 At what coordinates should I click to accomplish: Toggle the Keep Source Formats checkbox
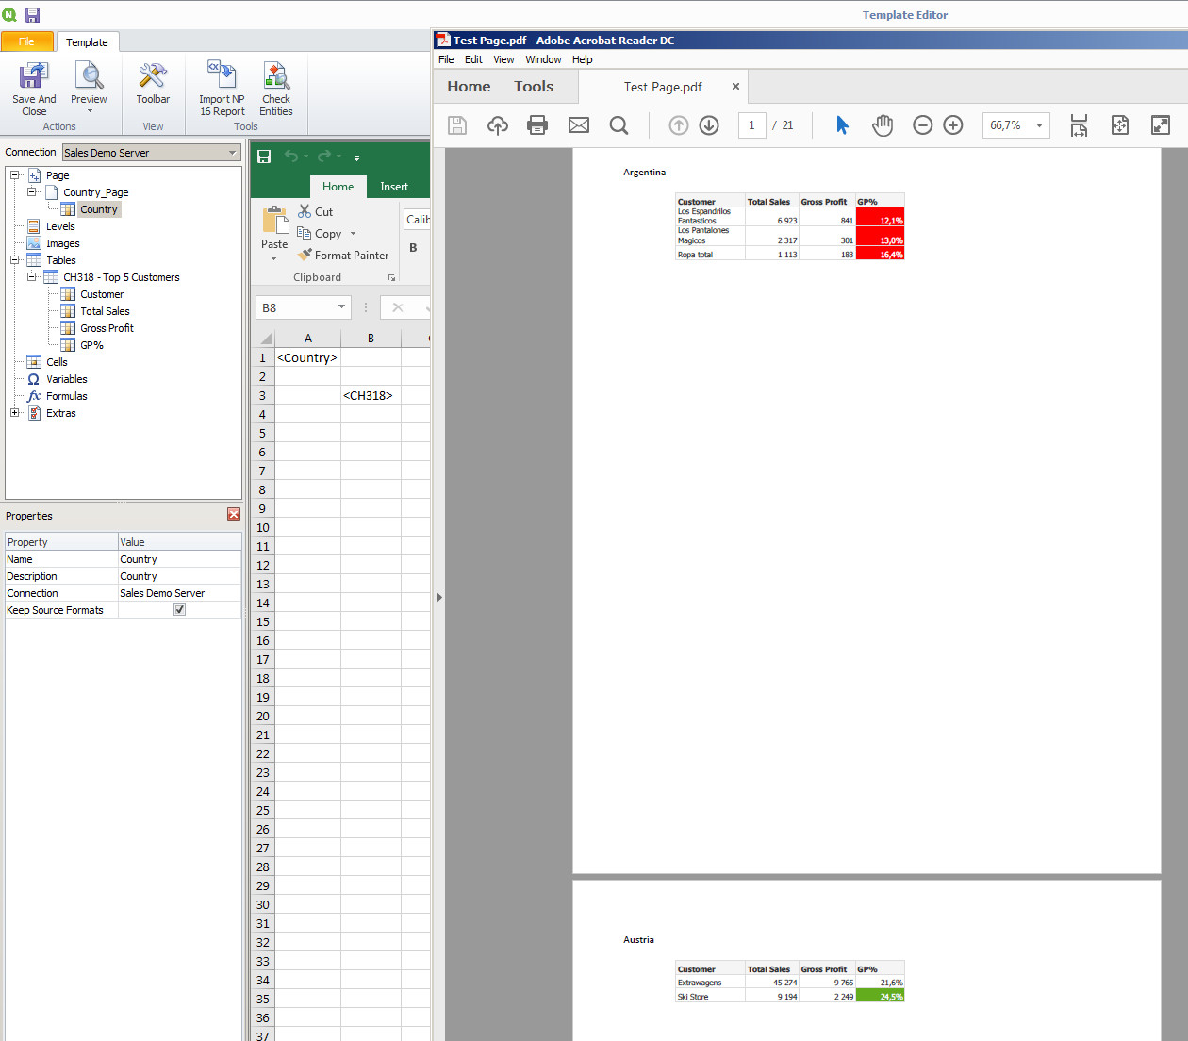click(x=179, y=610)
